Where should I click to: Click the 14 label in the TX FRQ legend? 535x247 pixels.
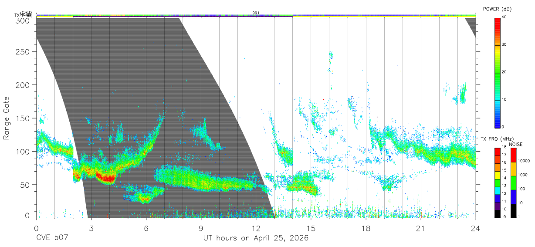coord(504,178)
